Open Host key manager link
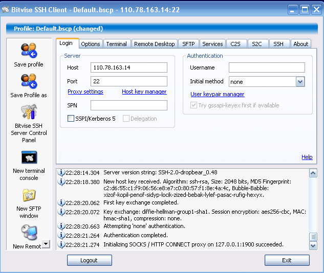The image size is (324, 273). click(x=144, y=92)
